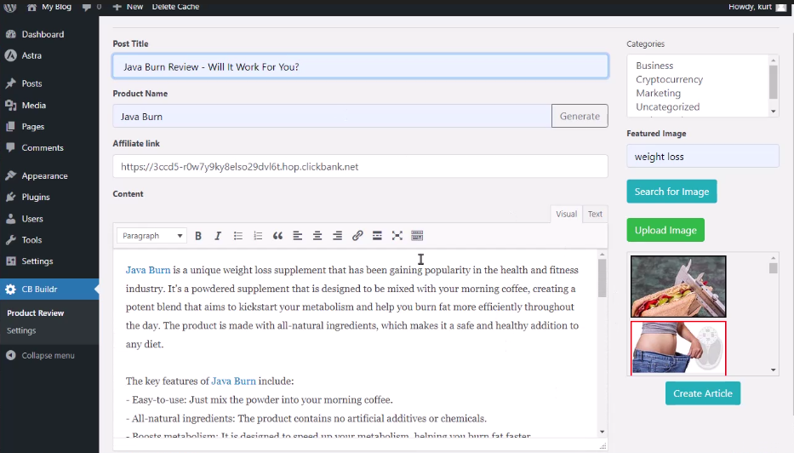Follow Java Burn link in key features line
This screenshot has height=453, width=794.
[233, 381]
